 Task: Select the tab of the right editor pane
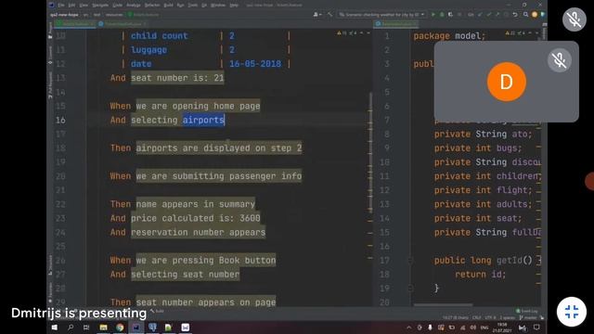point(396,23)
